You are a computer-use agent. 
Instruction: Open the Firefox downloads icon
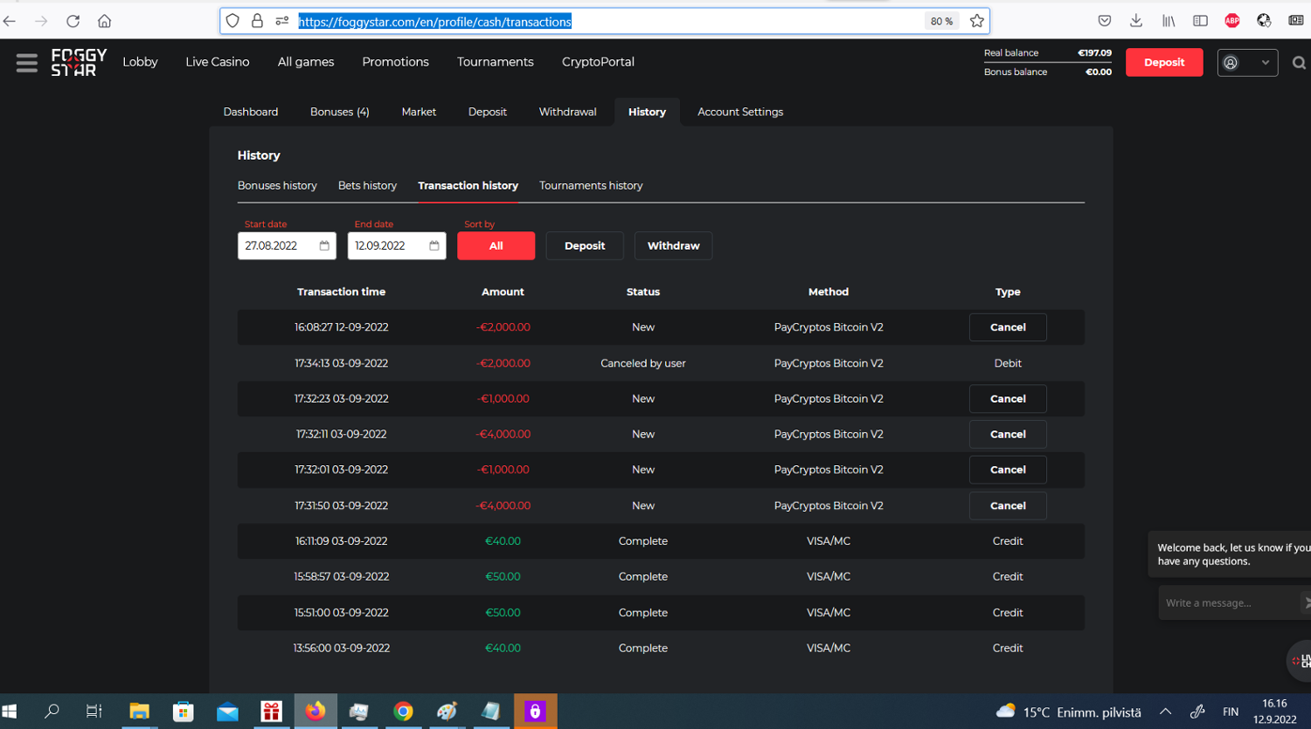tap(1136, 21)
